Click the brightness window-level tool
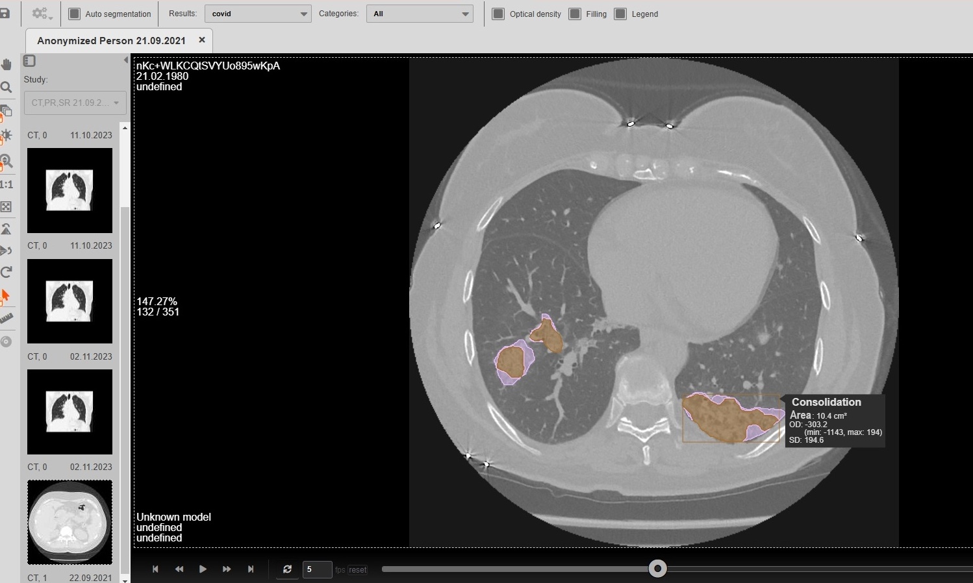 click(6, 136)
